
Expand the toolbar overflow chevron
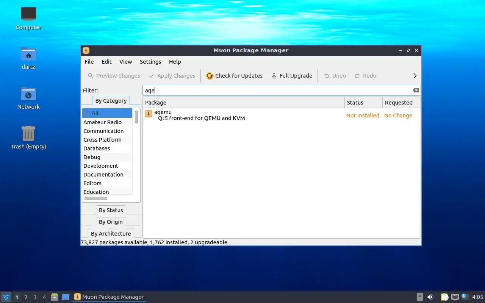tap(415, 76)
